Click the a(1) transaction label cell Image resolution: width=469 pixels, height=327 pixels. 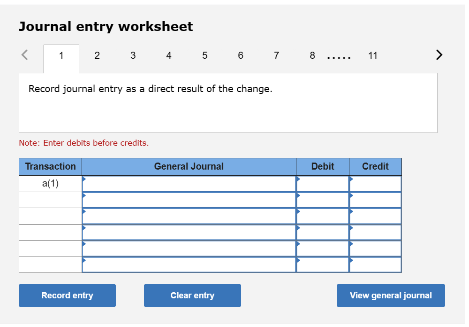(50, 183)
